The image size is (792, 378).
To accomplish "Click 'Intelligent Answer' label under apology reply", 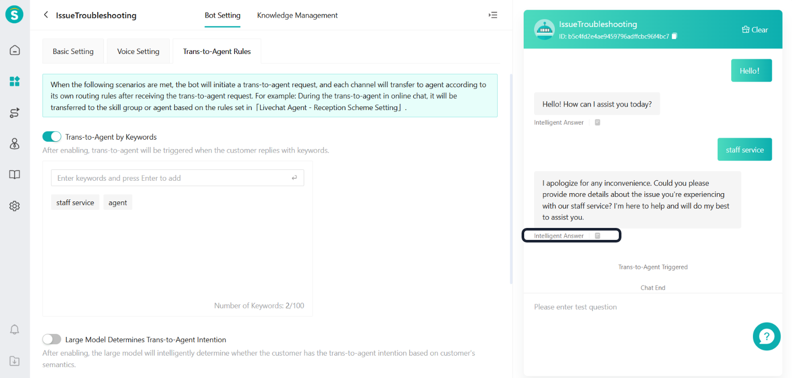I will 559,236.
